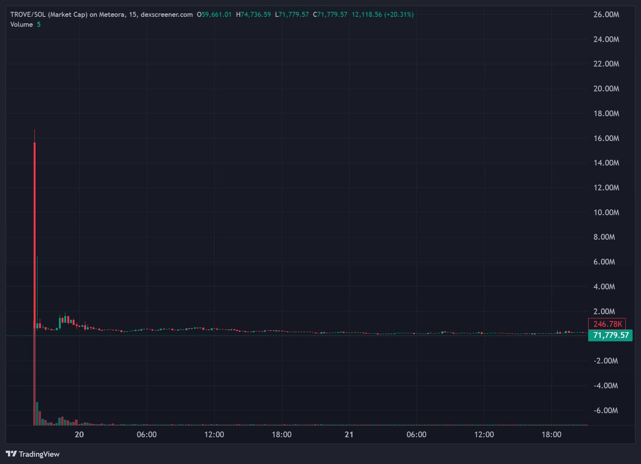Click the 2.00M price axis label
Viewport: 641px width, 464px height.
point(604,311)
